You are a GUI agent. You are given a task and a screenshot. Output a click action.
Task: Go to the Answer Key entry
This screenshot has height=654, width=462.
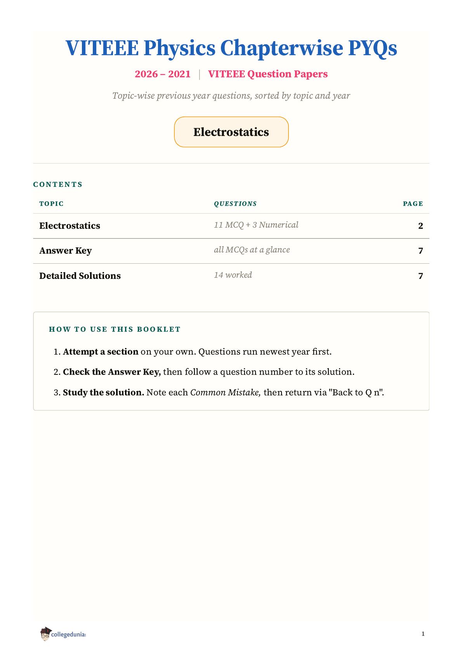point(66,250)
